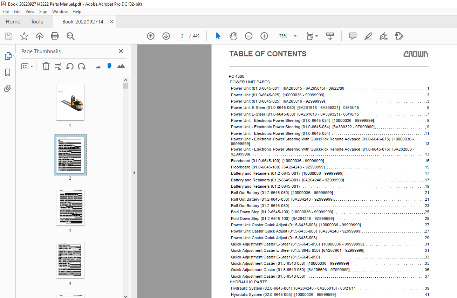Open the thumbnail options dropdown menu

(x=27, y=66)
